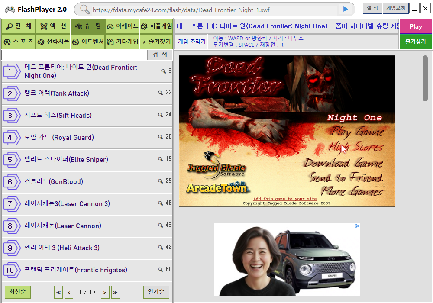Select 건블러드(GunBlood) in the game list
The height and width of the screenshot is (303, 433).
pyautogui.click(x=87, y=182)
